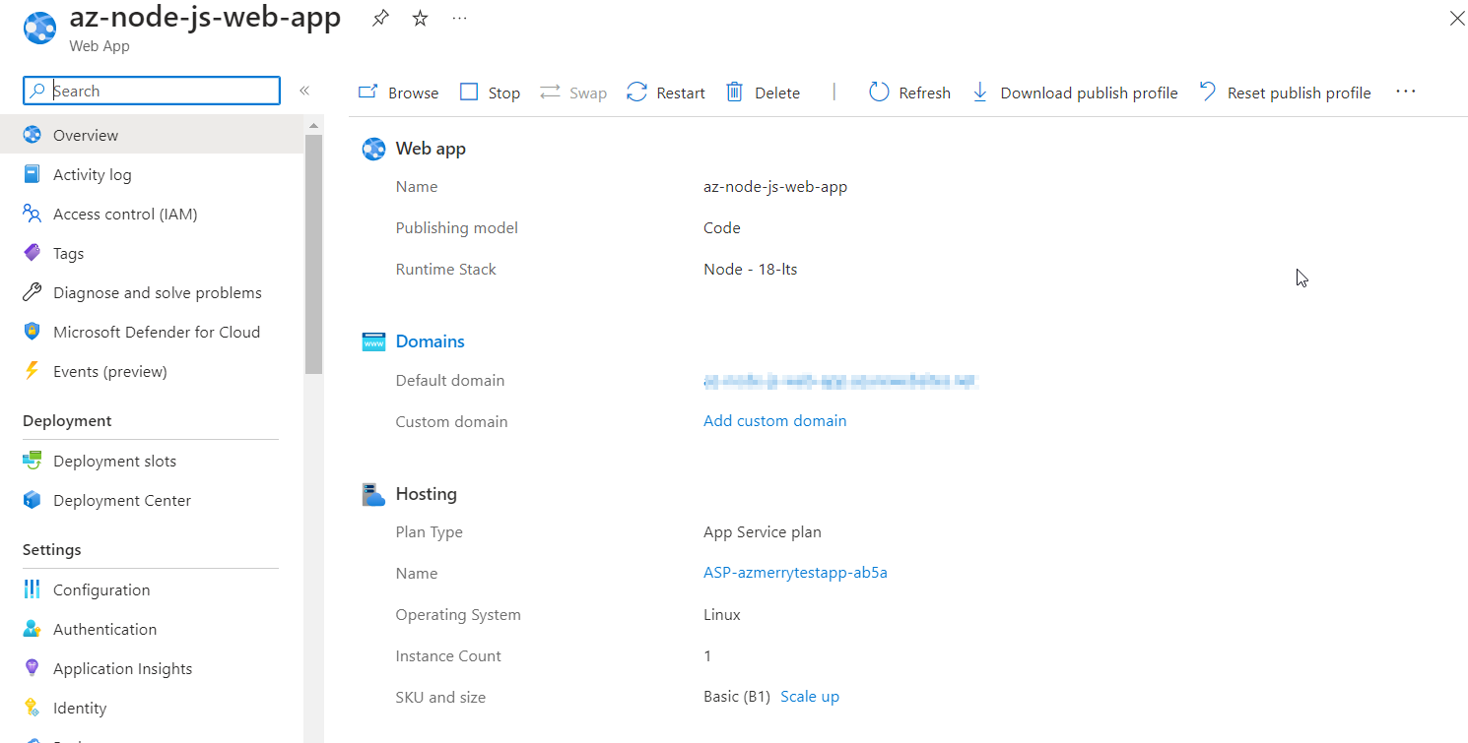
Task: Click the Configuration bars icon
Action: pos(33,589)
